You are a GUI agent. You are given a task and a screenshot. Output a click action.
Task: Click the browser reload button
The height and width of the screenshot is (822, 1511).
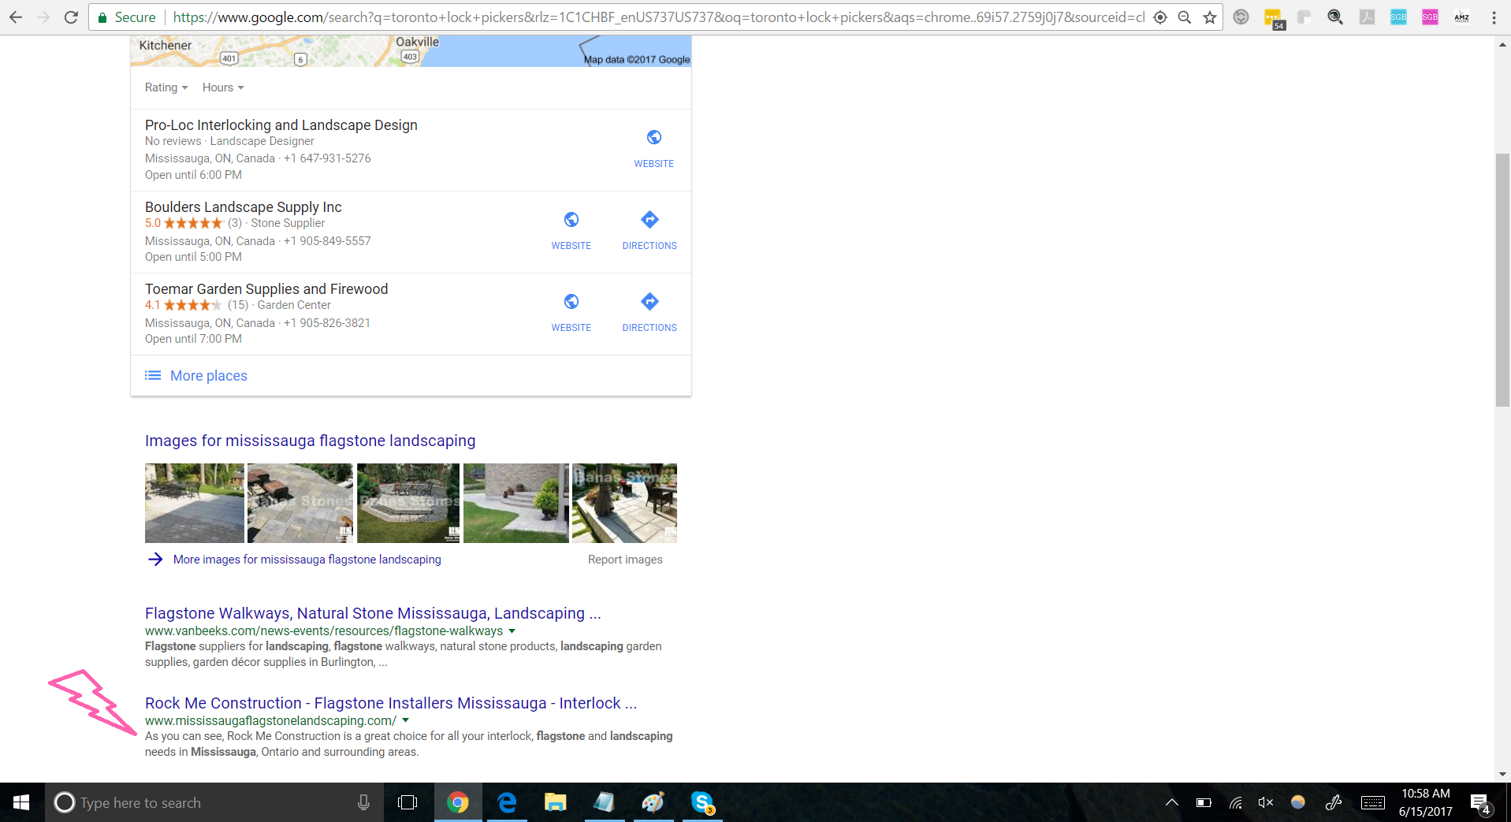(71, 17)
